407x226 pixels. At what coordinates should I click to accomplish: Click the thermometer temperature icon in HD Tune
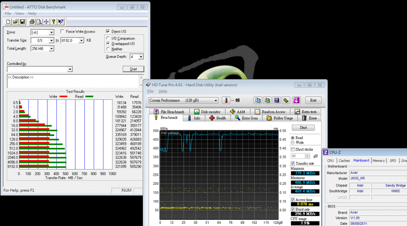click(x=226, y=101)
